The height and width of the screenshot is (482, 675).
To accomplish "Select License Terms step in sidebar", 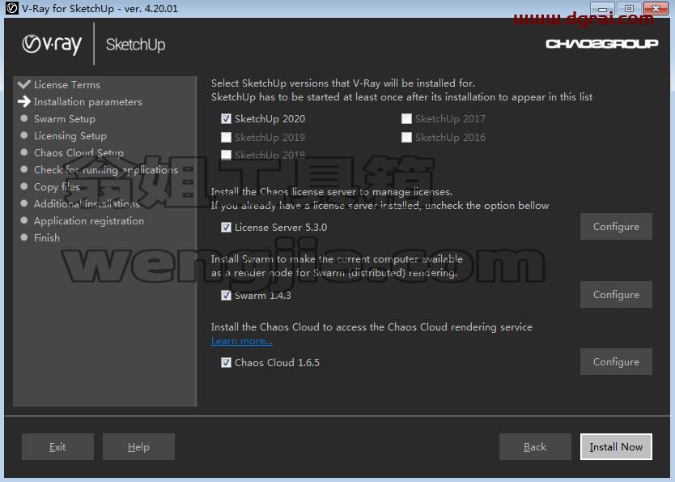I will [x=67, y=85].
